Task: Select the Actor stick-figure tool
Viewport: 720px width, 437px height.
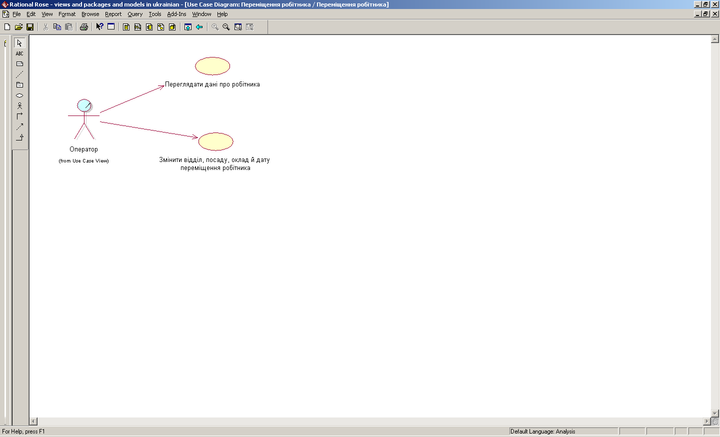Action: tap(19, 106)
